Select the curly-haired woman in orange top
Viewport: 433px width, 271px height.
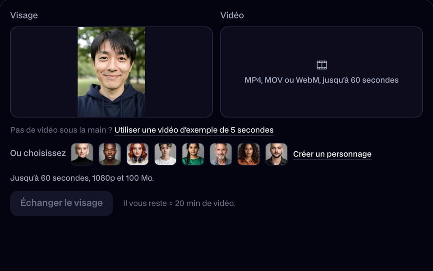click(249, 154)
